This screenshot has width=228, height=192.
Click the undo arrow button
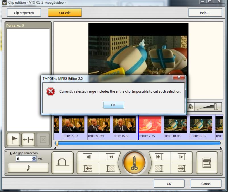(x=62, y=162)
